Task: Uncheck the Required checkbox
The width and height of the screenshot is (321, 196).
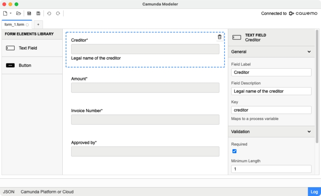Action: click(234, 151)
